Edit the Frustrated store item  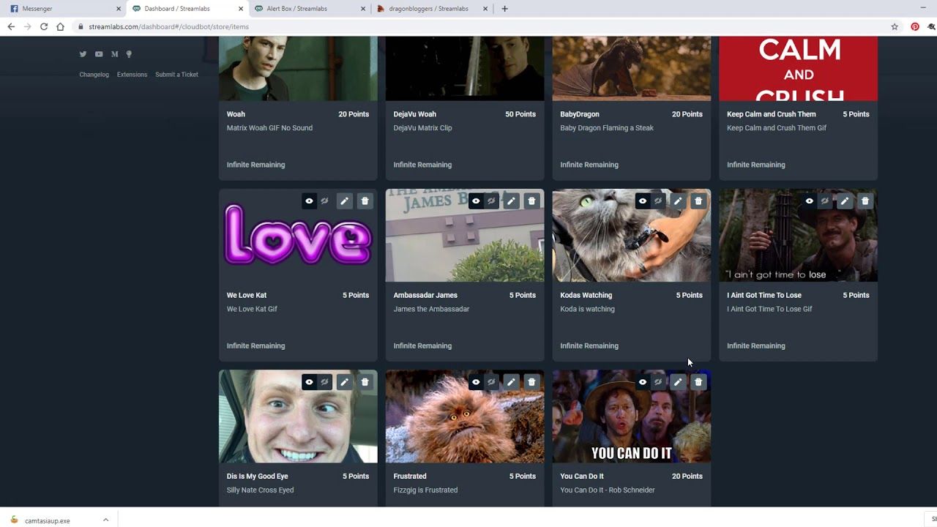click(x=511, y=381)
